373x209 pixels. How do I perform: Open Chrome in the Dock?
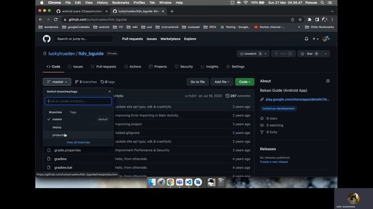[x=170, y=182]
